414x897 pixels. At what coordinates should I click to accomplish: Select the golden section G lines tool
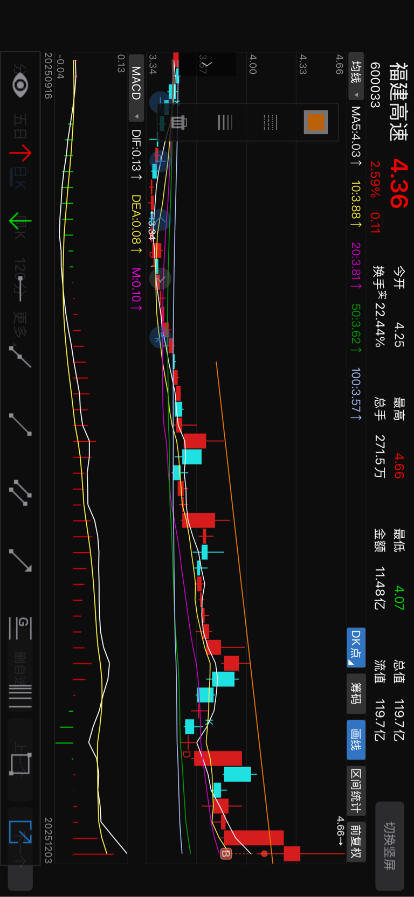20,628
